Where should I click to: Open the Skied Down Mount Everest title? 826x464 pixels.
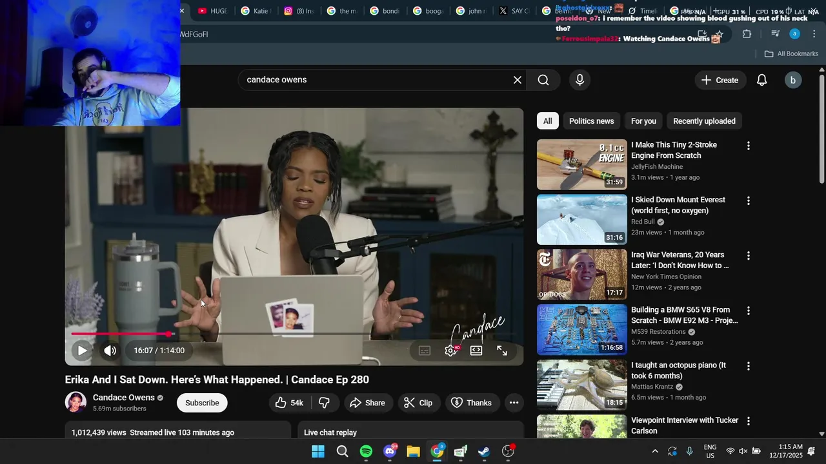click(x=678, y=205)
